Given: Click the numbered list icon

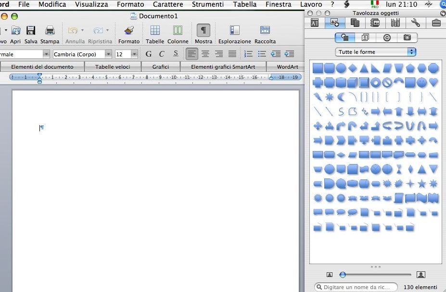Looking at the screenshot, I should (248, 54).
